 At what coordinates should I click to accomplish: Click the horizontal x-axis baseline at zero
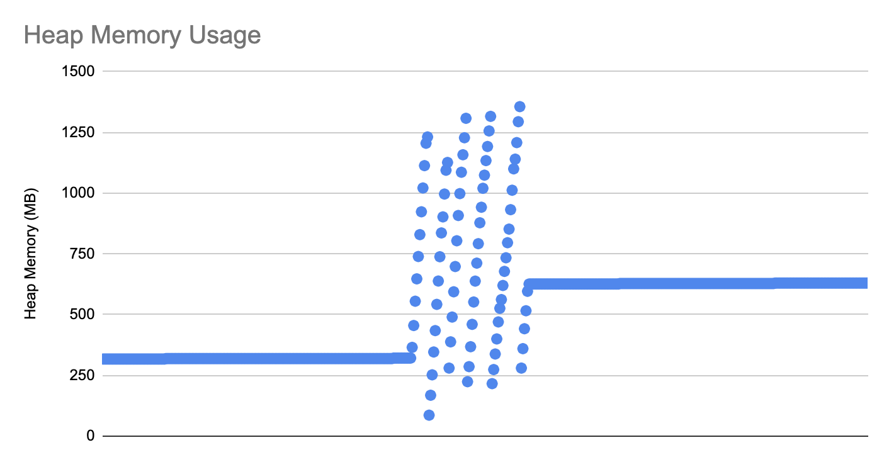click(x=485, y=436)
